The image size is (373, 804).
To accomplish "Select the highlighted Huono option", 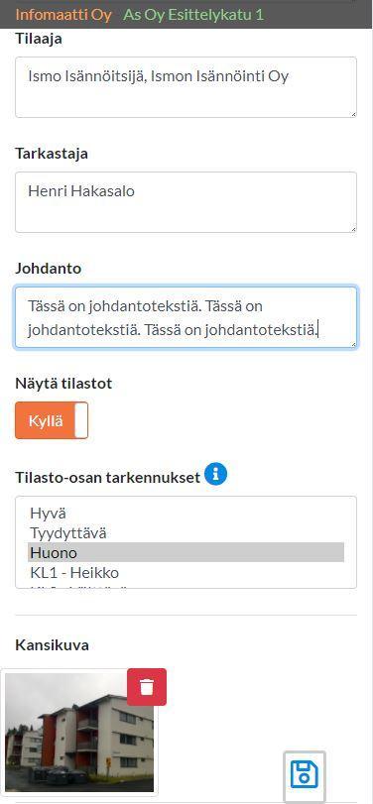I will pos(186,552).
